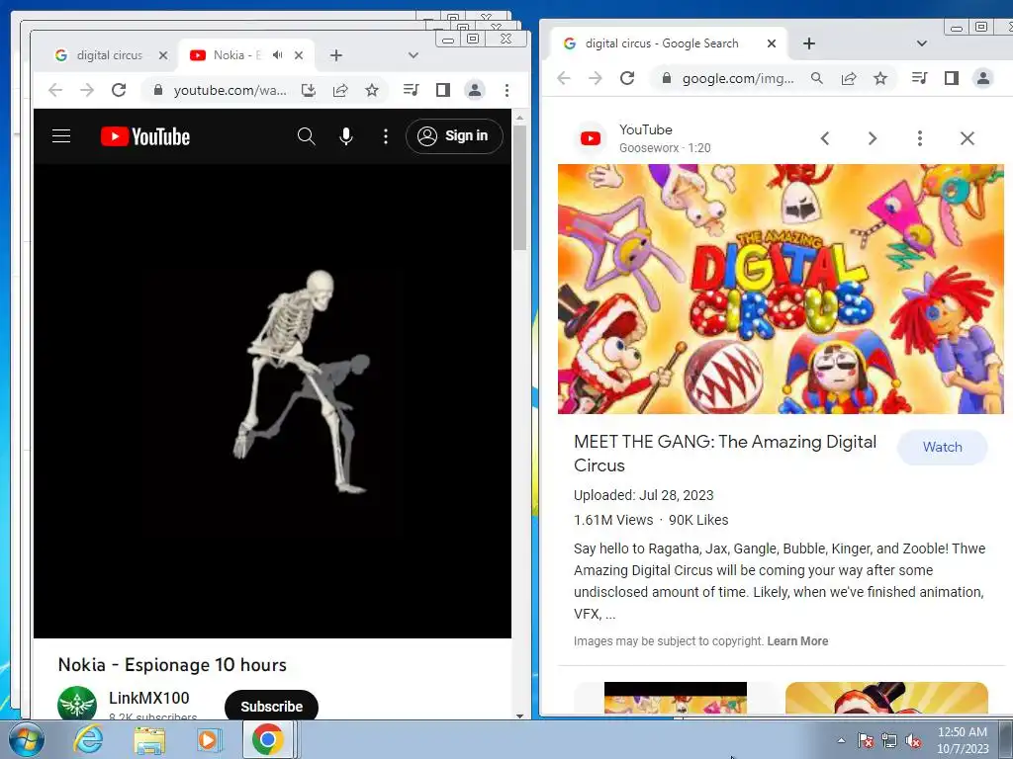Screen dimensions: 1013x759
Task: Activate YouTube voice search microphone
Action: coord(346,136)
